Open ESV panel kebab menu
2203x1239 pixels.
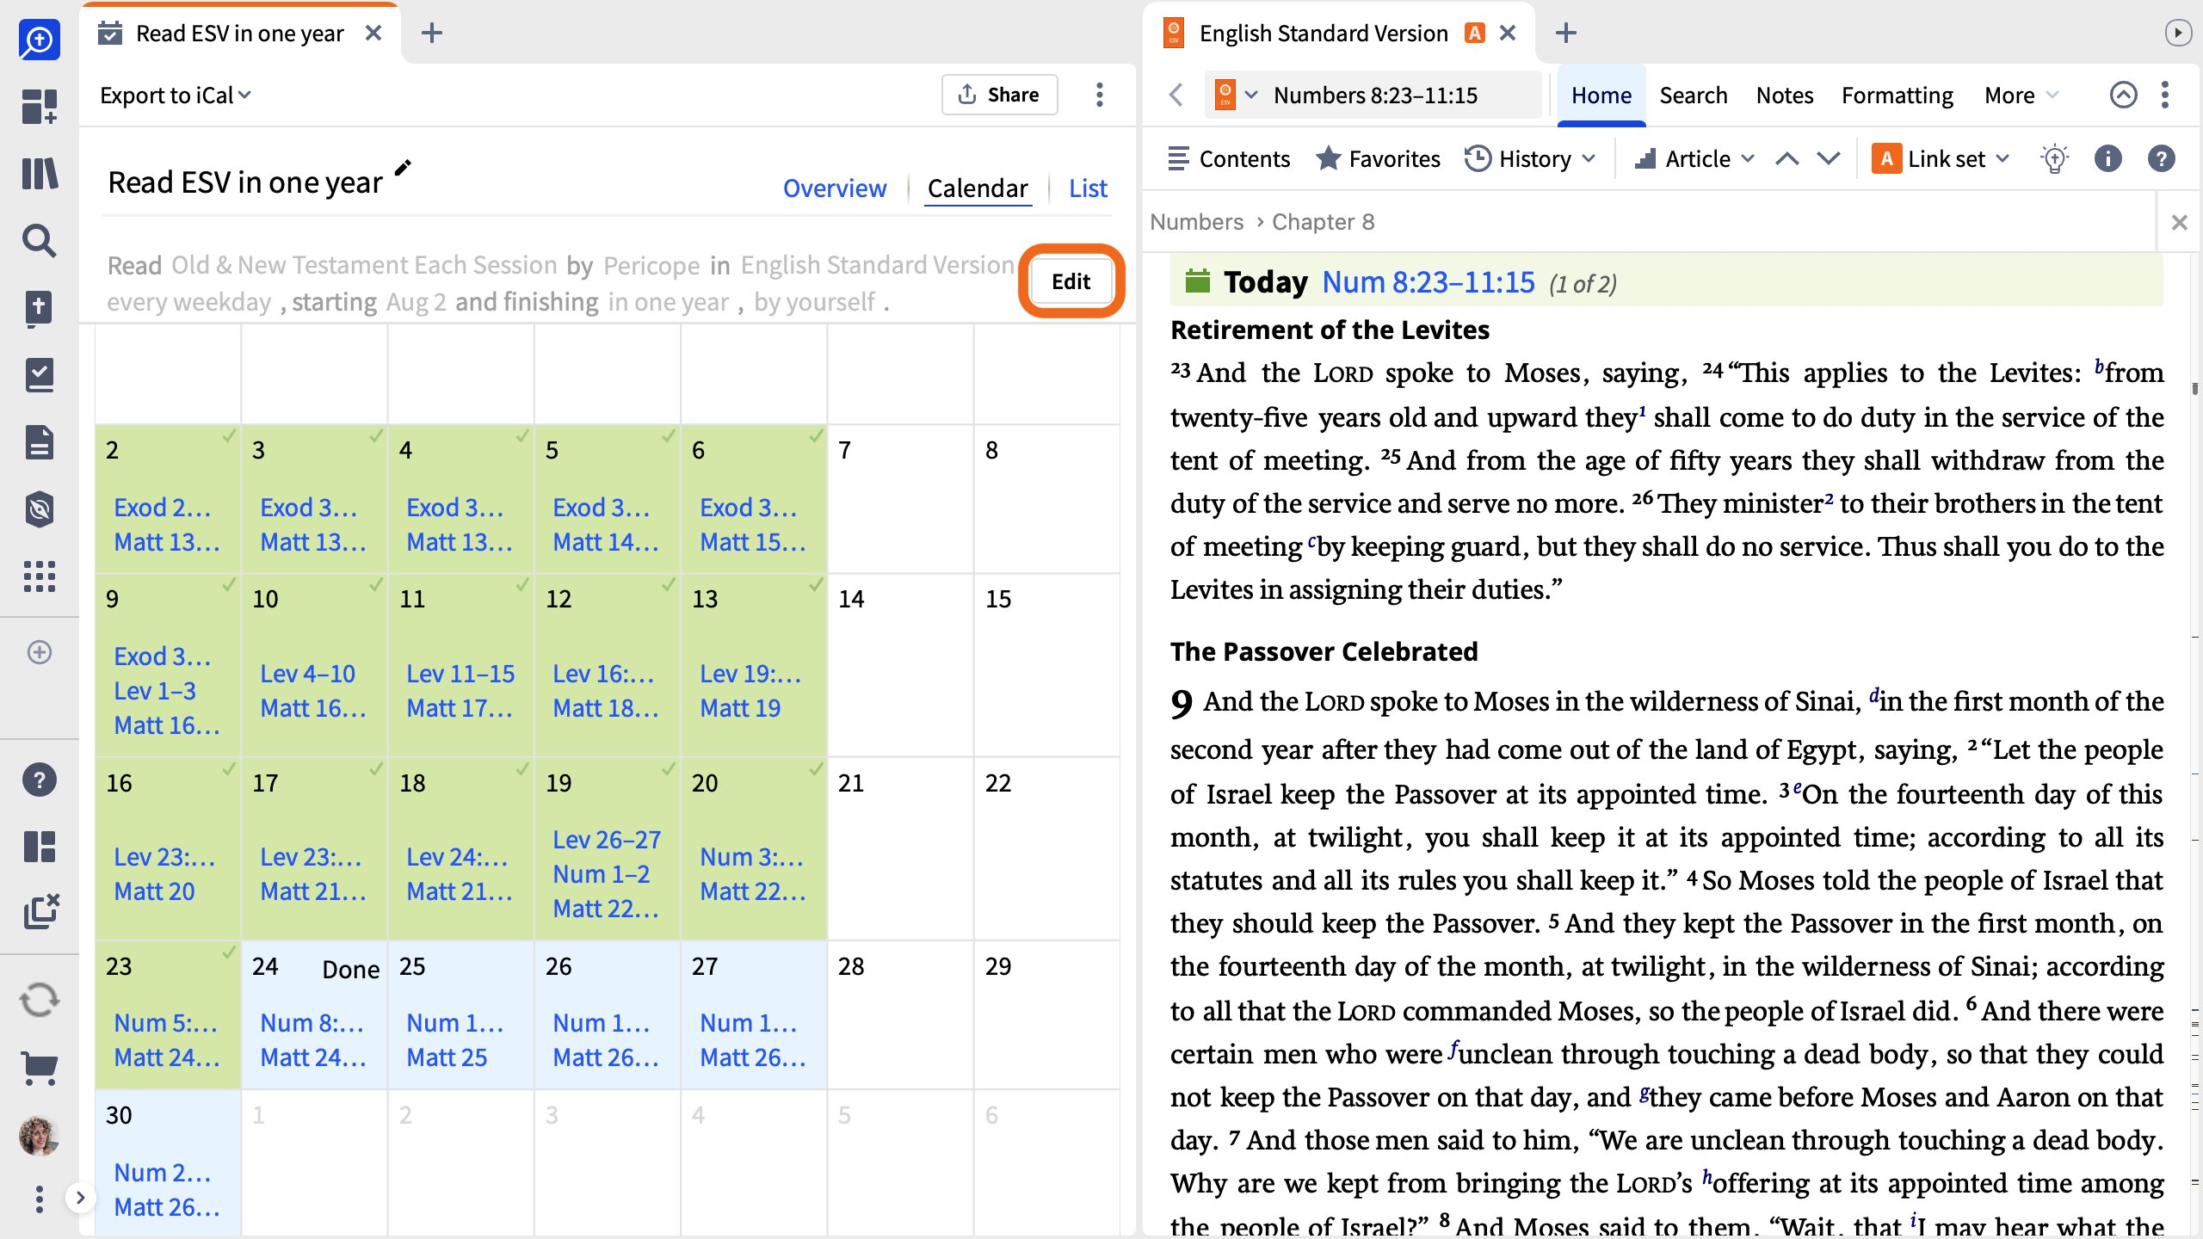pyautogui.click(x=2165, y=95)
